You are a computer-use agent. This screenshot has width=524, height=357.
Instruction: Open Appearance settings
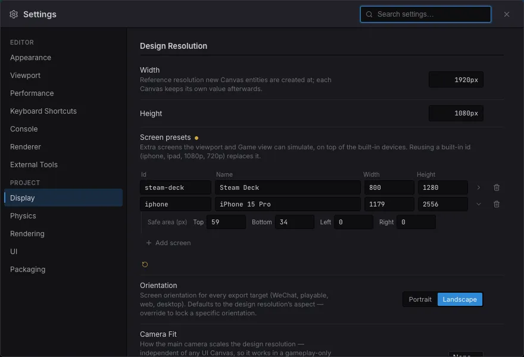pyautogui.click(x=63, y=58)
